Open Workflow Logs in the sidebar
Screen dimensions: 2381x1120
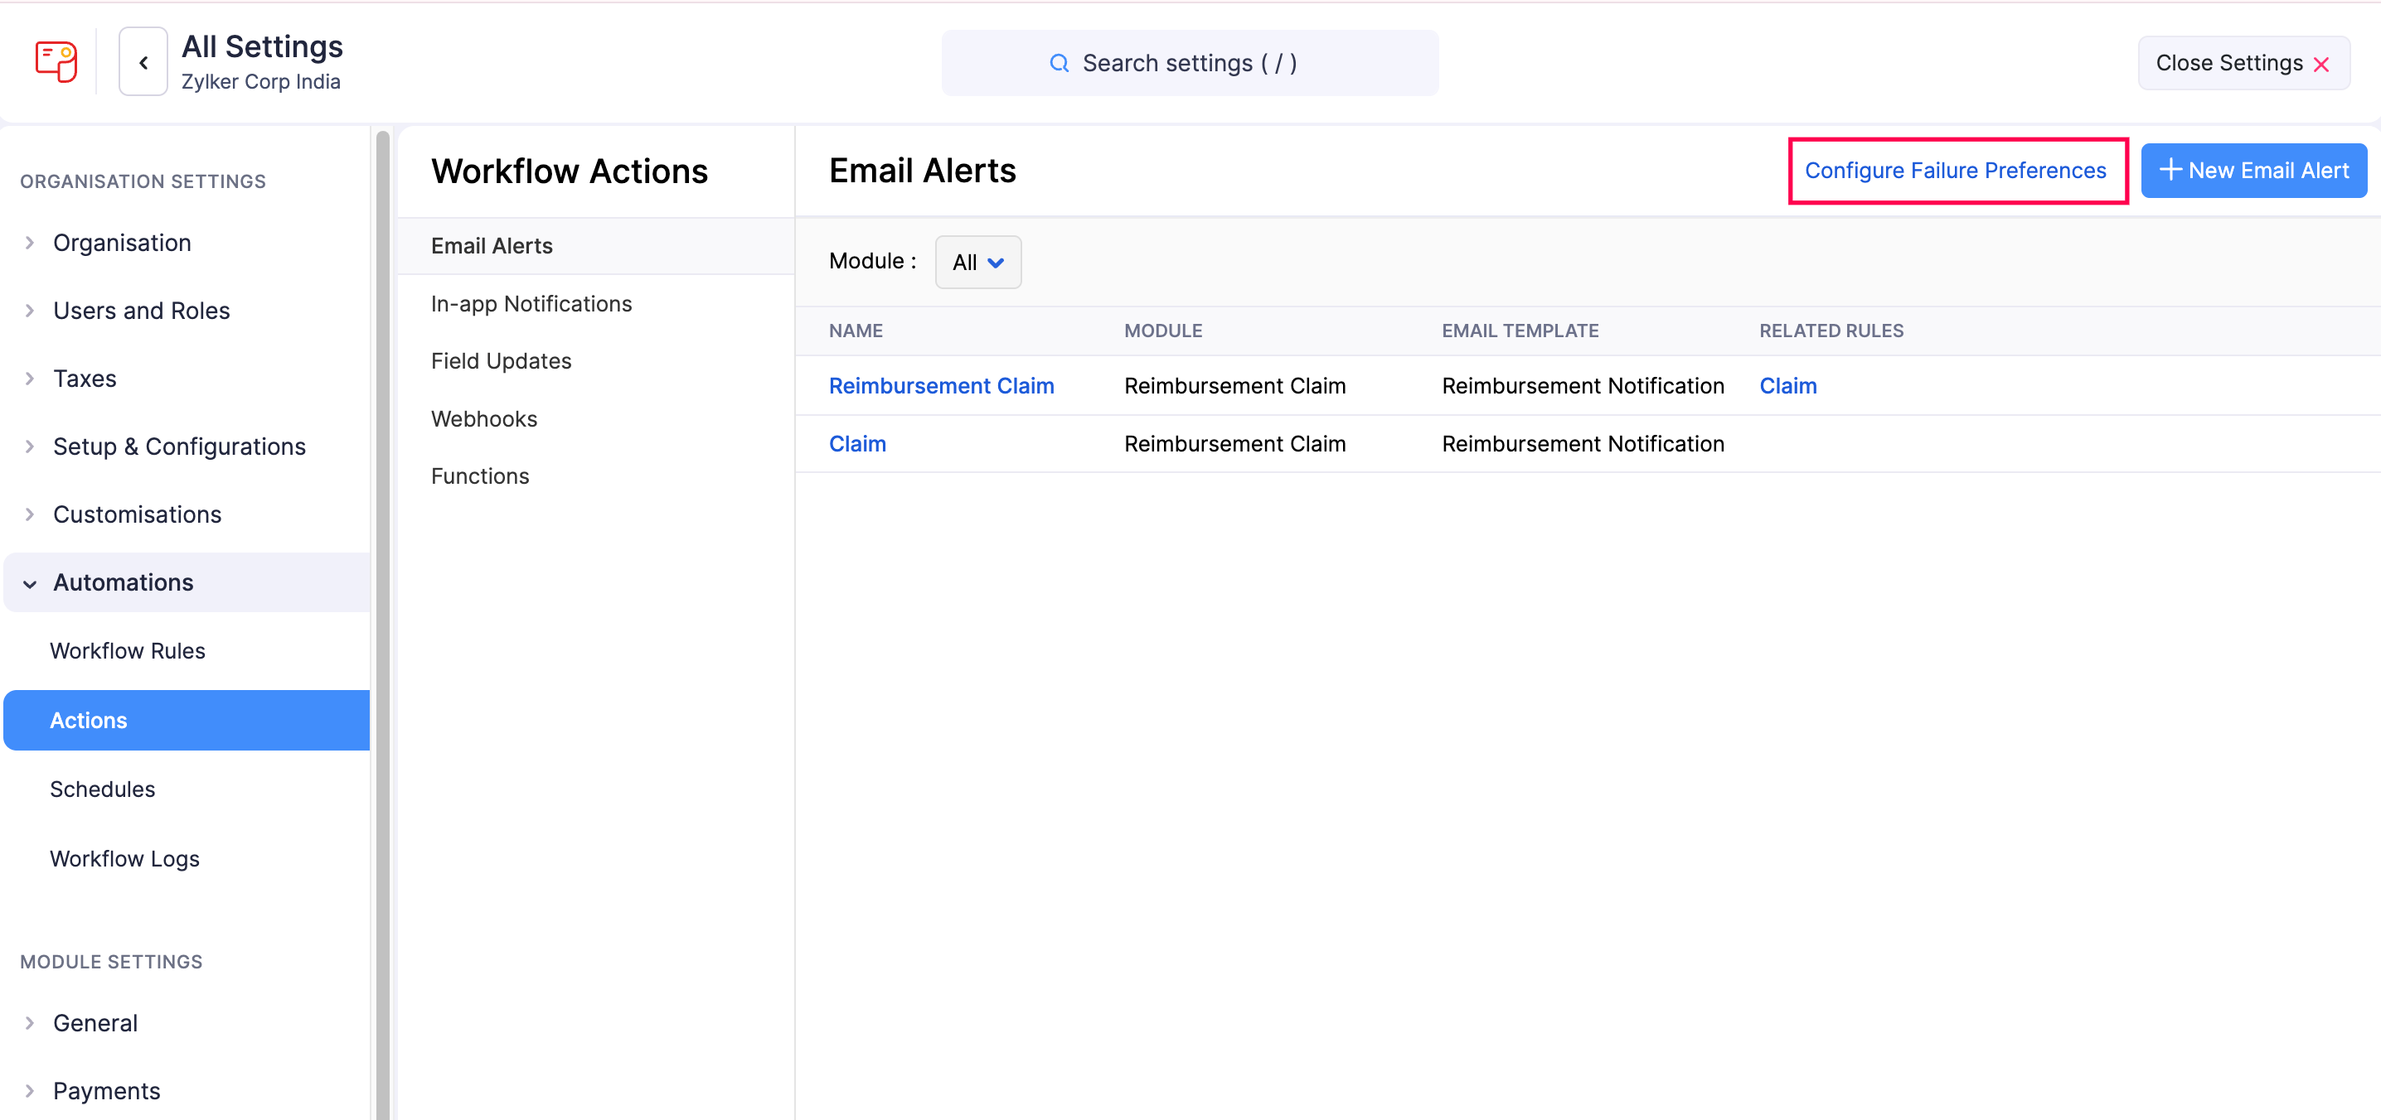(x=125, y=859)
